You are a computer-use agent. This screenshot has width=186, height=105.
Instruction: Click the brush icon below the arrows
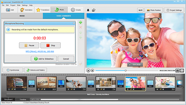point(80,64)
